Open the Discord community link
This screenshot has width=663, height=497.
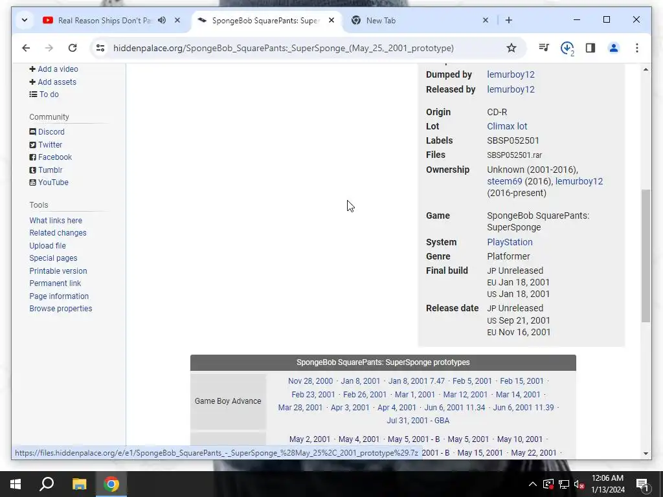51,132
